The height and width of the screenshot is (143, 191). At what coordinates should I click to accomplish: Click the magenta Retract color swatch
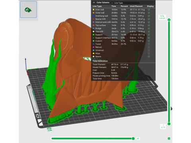point(94,47)
